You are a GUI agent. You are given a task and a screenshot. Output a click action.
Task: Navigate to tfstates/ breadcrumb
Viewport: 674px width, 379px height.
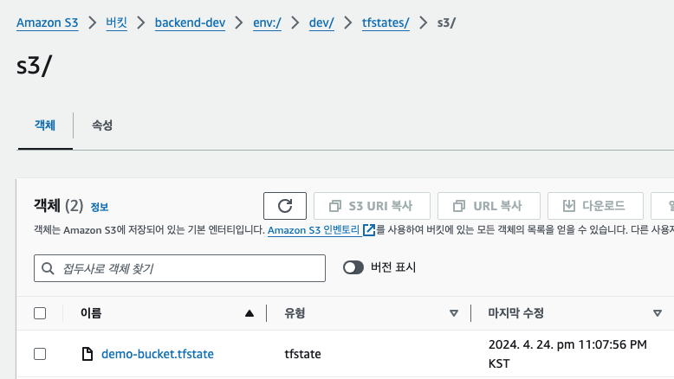(386, 22)
